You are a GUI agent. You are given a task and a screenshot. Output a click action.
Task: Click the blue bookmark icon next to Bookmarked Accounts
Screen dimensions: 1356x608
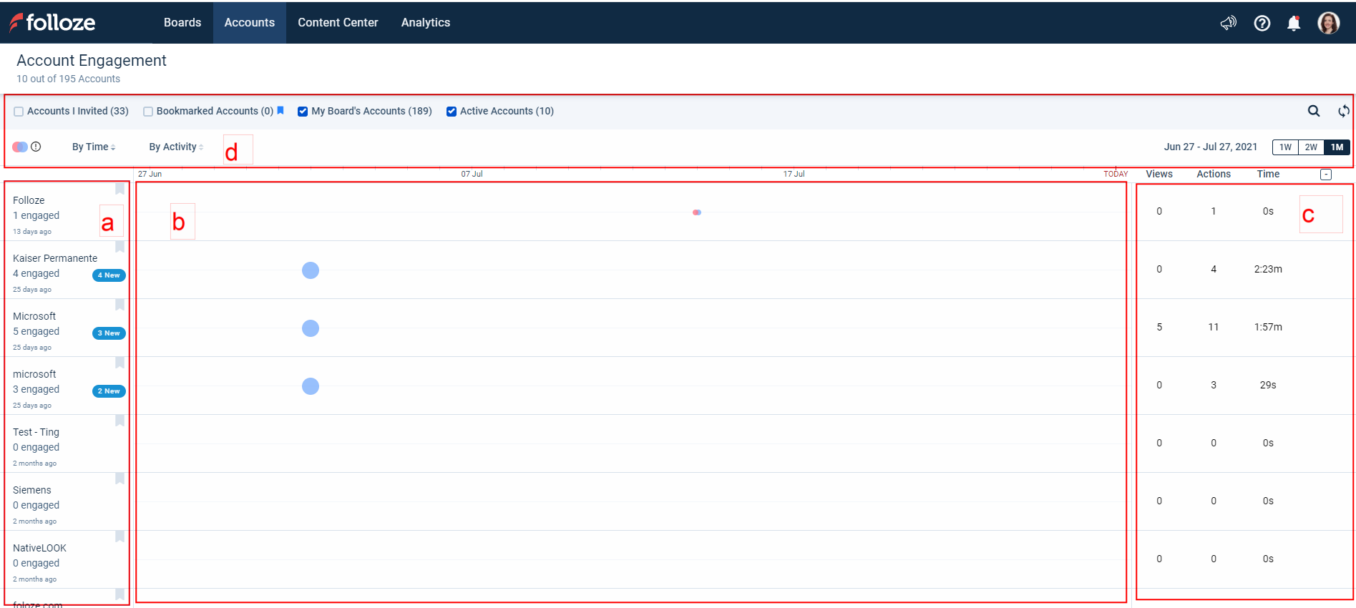pyautogui.click(x=281, y=110)
